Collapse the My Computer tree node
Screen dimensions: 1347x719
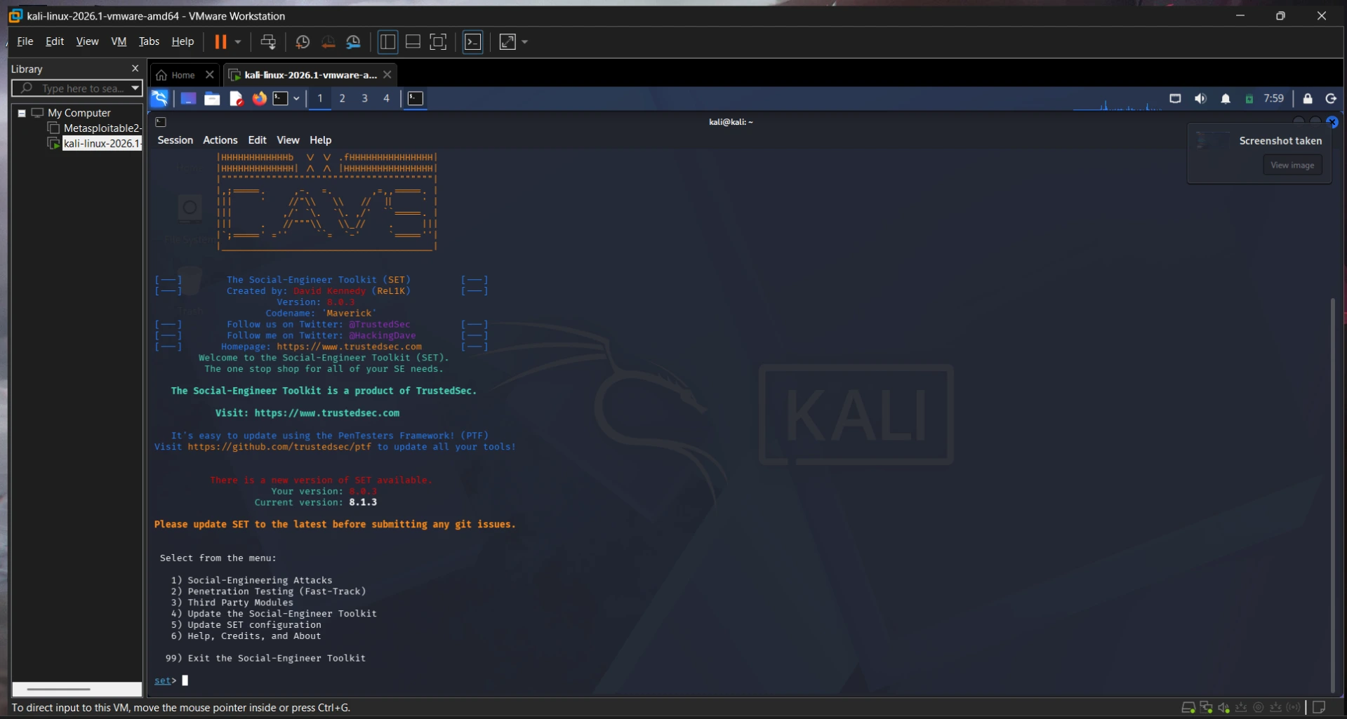(22, 113)
